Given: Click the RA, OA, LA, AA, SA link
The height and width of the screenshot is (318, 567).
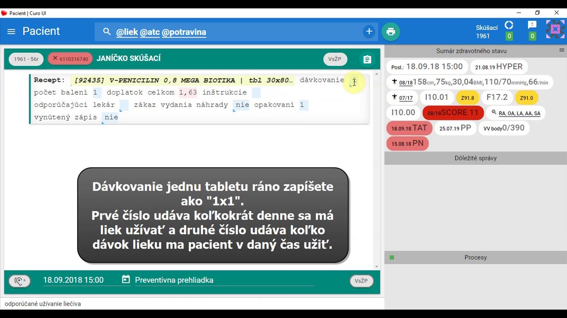Looking at the screenshot, I should point(519,114).
